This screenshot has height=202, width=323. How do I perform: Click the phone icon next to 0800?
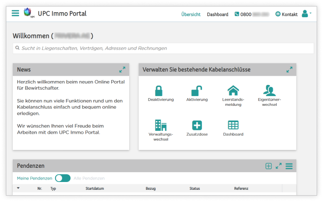point(237,14)
